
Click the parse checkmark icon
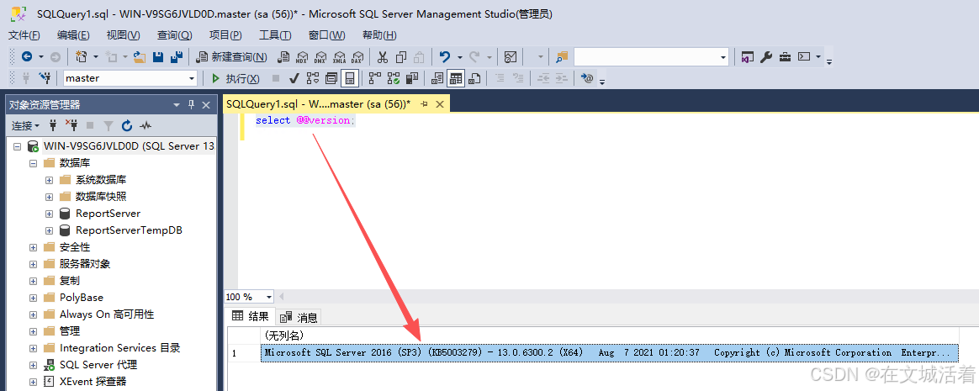pyautogui.click(x=294, y=78)
